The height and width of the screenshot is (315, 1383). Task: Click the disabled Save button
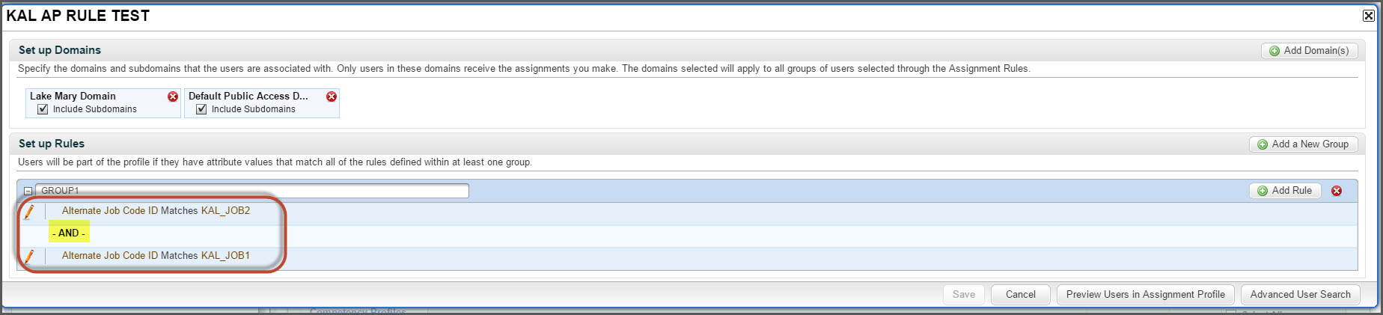coord(964,295)
